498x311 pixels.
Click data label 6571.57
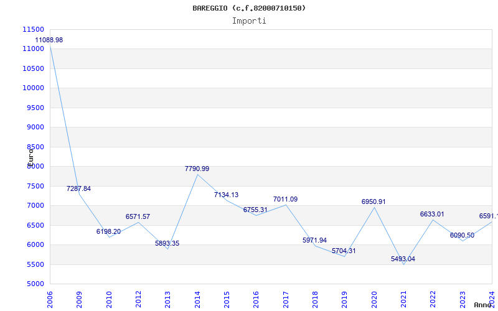point(138,216)
